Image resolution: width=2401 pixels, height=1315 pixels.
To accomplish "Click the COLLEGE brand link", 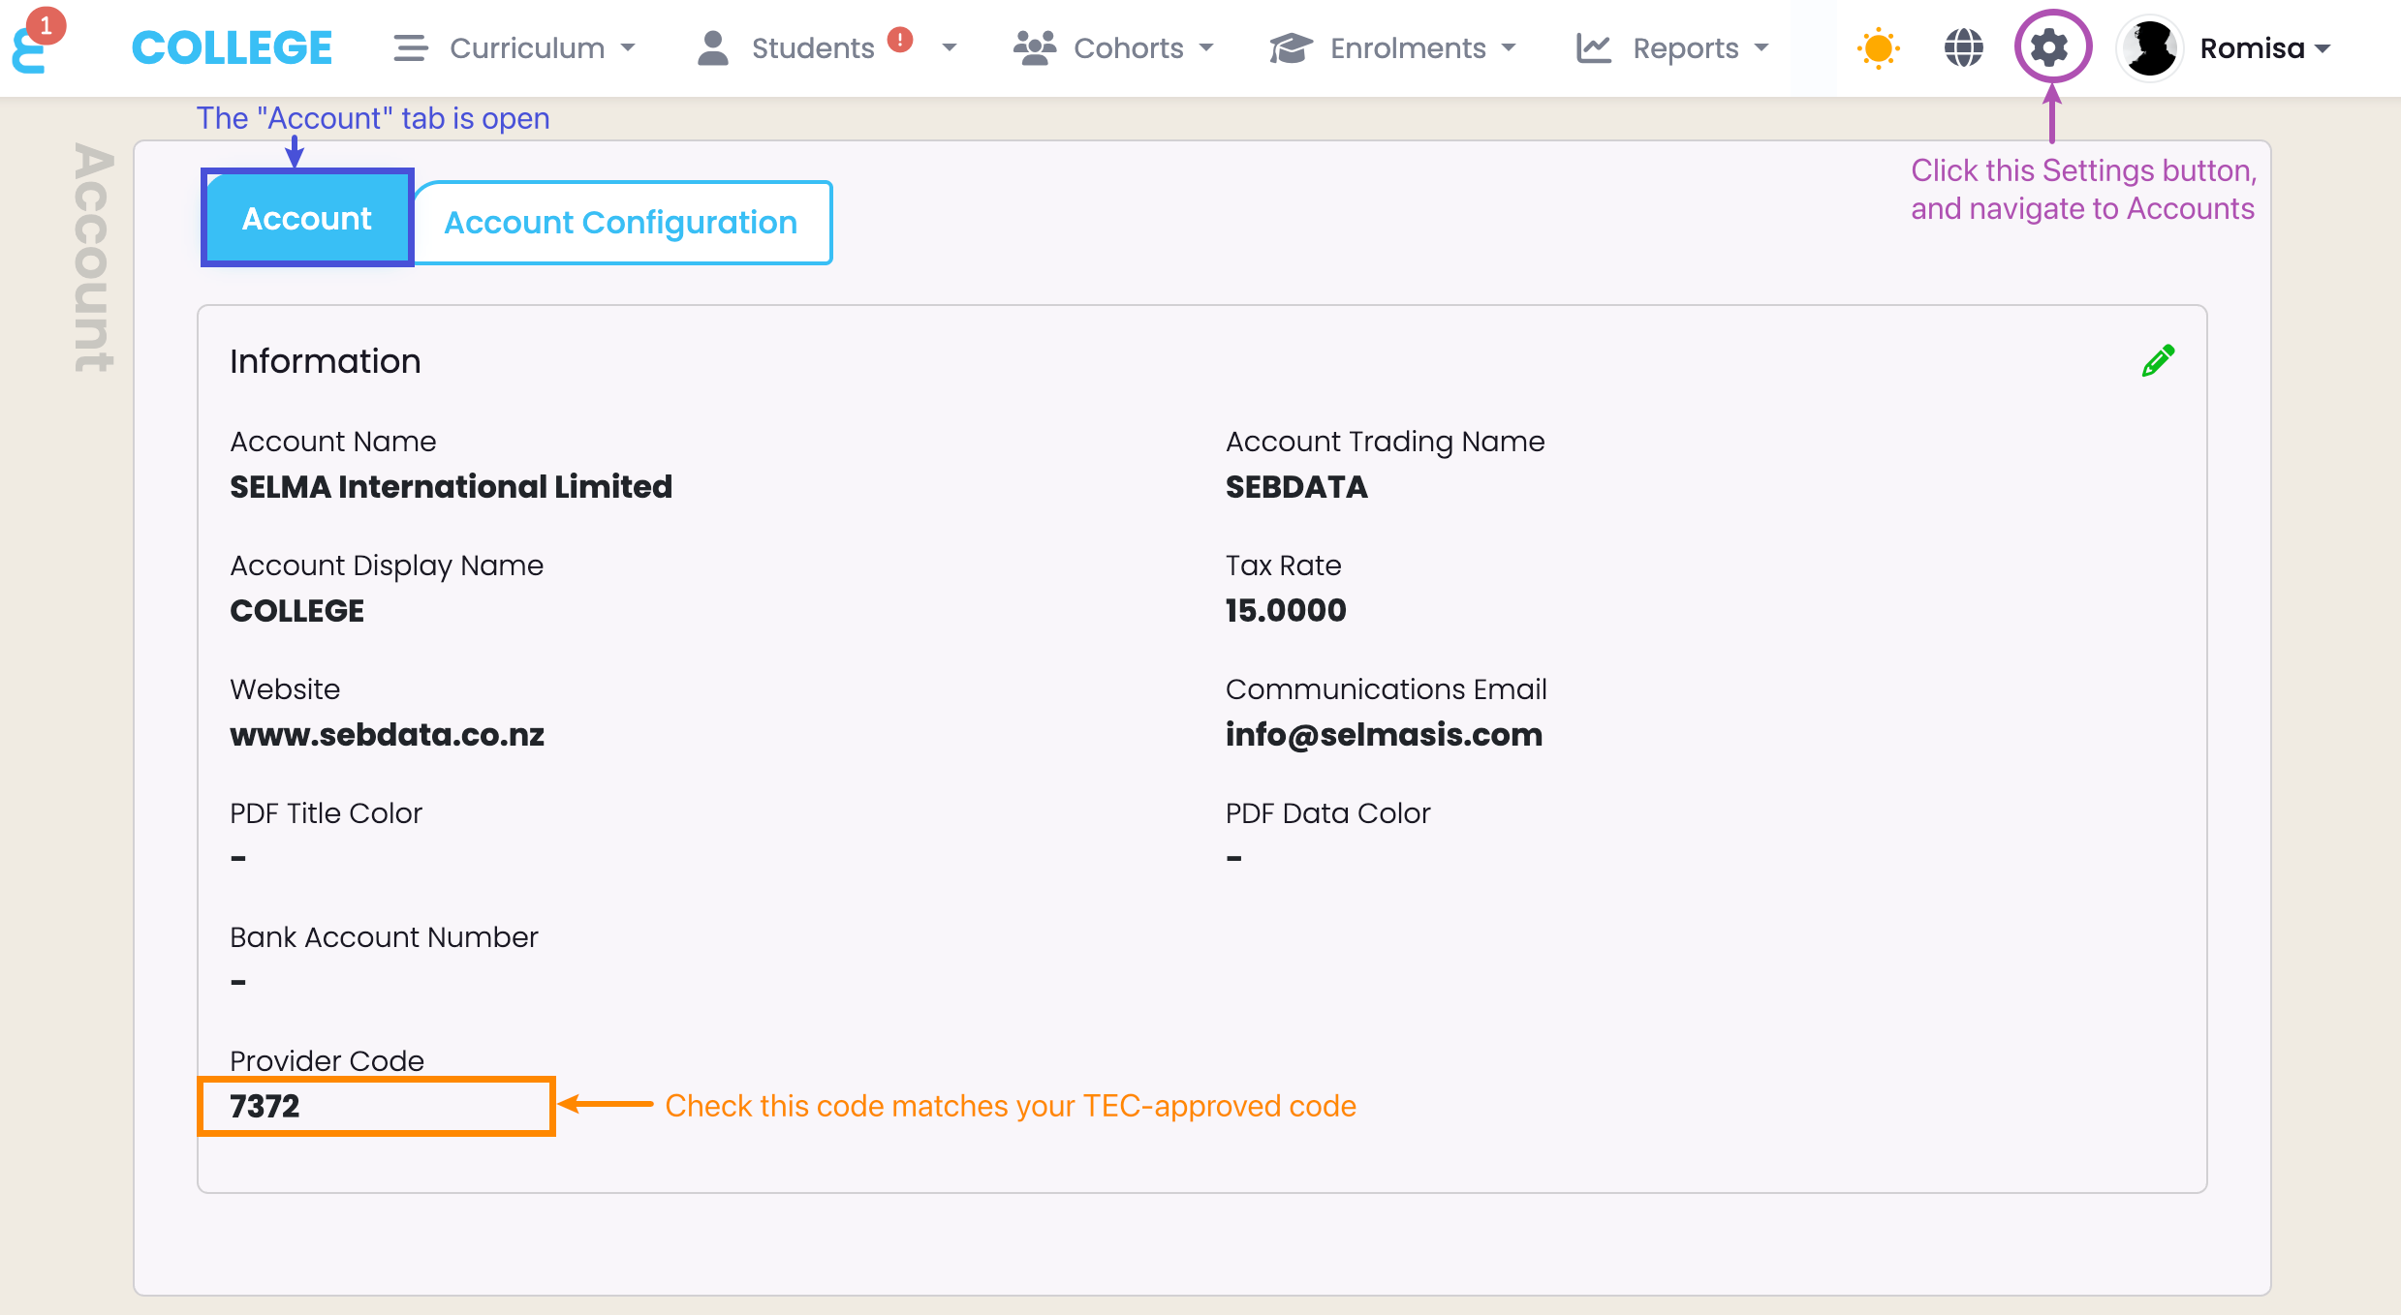I will [232, 47].
